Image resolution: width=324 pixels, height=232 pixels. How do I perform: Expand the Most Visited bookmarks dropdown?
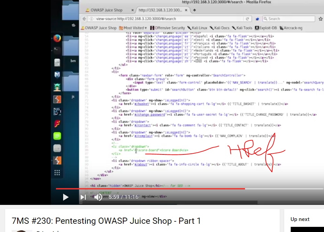pos(133,28)
